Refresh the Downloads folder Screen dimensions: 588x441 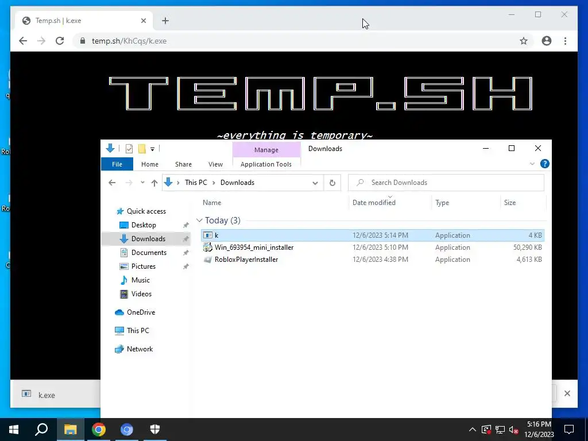pos(332,183)
